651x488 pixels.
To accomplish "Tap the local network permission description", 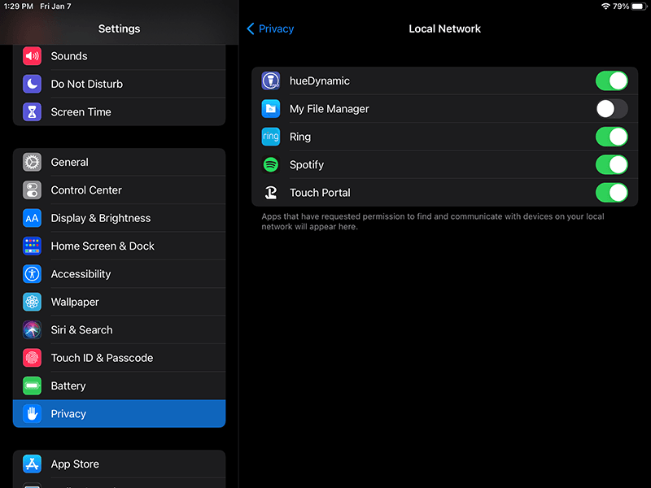I will [x=433, y=221].
